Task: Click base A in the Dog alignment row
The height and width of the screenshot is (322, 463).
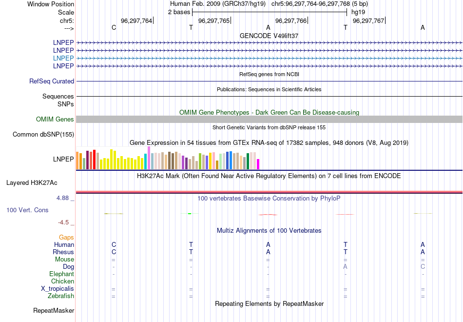Action: tap(345, 267)
